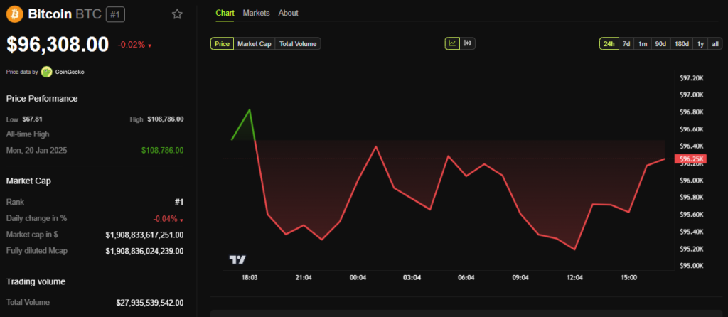Switch to the candlestick chart view icon
Screen dimensions: 728x317
click(x=468, y=43)
